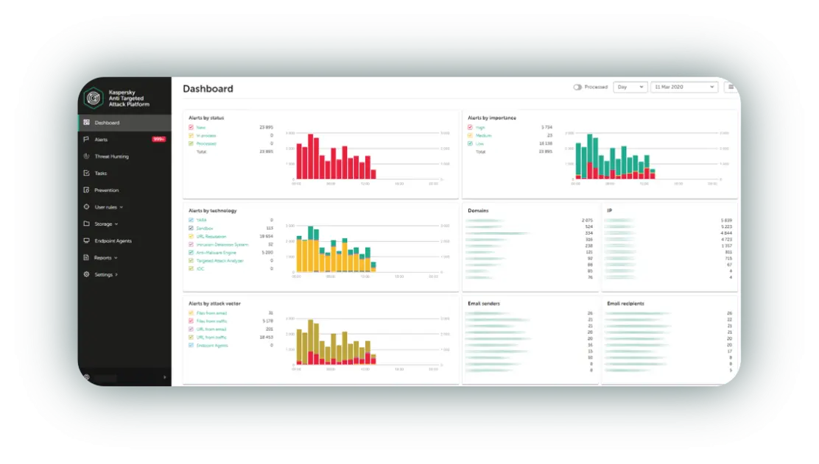The height and width of the screenshot is (464, 819).
Task: Uncheck Sandbox under Alerts by technology
Action: [190, 226]
